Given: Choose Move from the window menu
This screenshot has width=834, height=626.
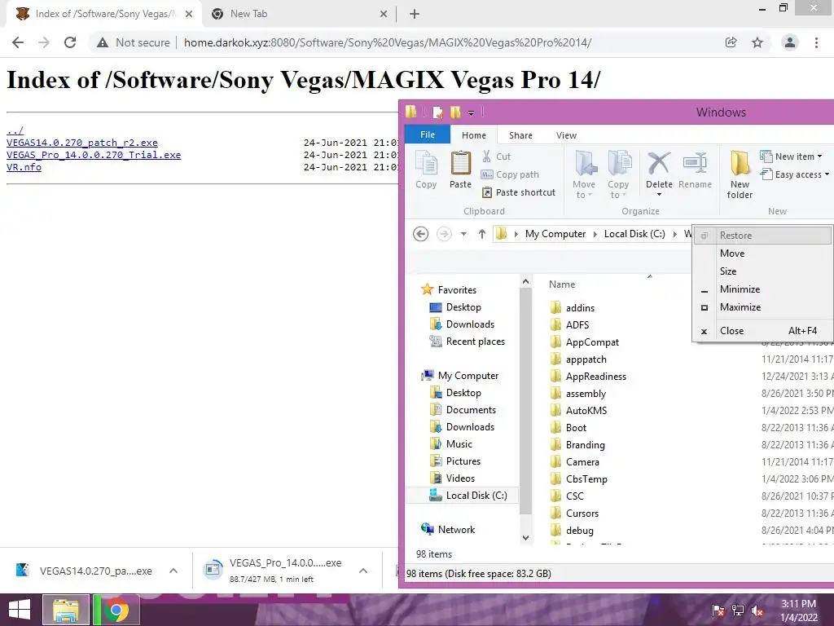Looking at the screenshot, I should (x=762, y=253).
